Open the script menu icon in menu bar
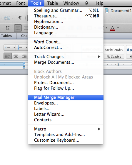 pos(87,3)
